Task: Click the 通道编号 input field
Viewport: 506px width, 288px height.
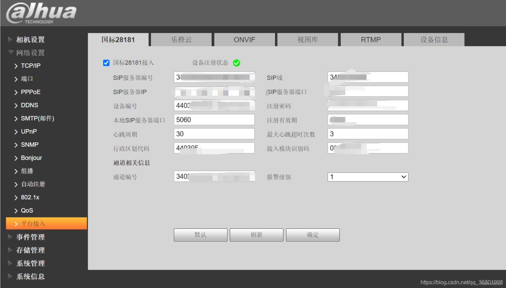Action: 214,176
